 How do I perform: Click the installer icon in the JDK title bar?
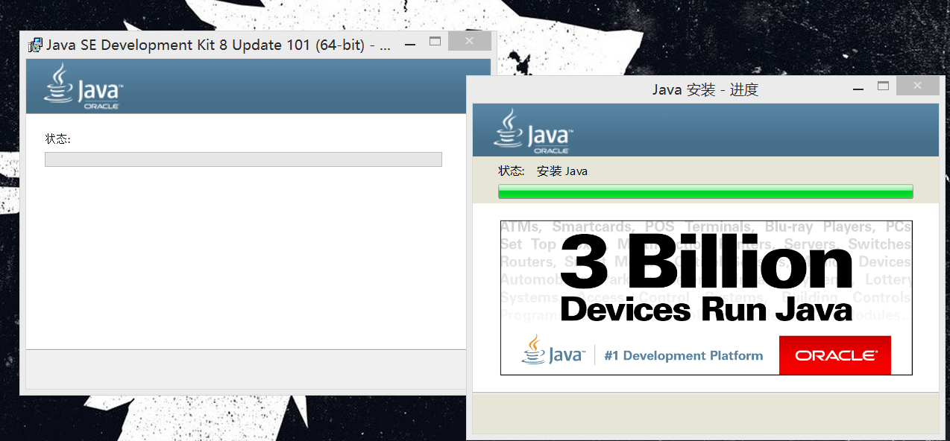(35, 45)
